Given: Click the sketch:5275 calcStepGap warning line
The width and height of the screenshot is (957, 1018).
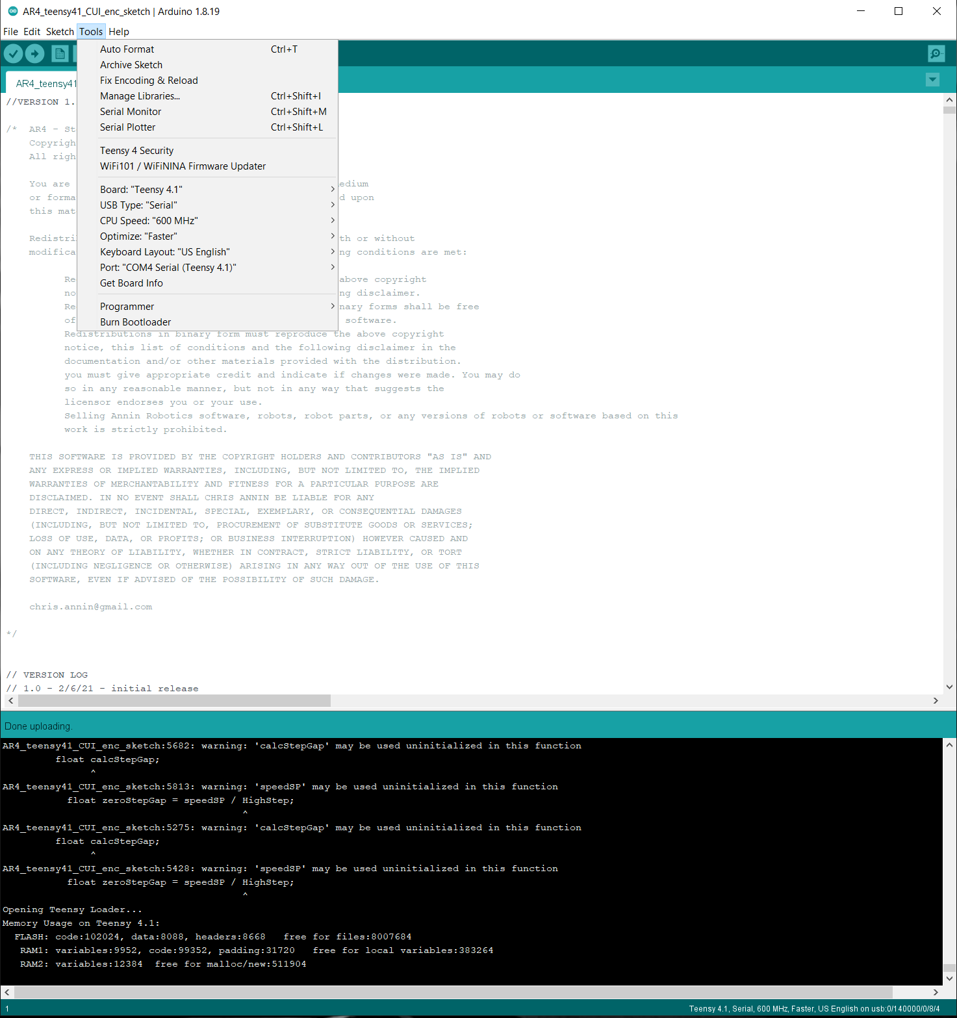Looking at the screenshot, I should tap(292, 828).
